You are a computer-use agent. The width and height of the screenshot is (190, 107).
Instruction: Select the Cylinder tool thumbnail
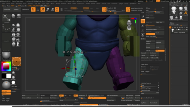click(186, 9)
